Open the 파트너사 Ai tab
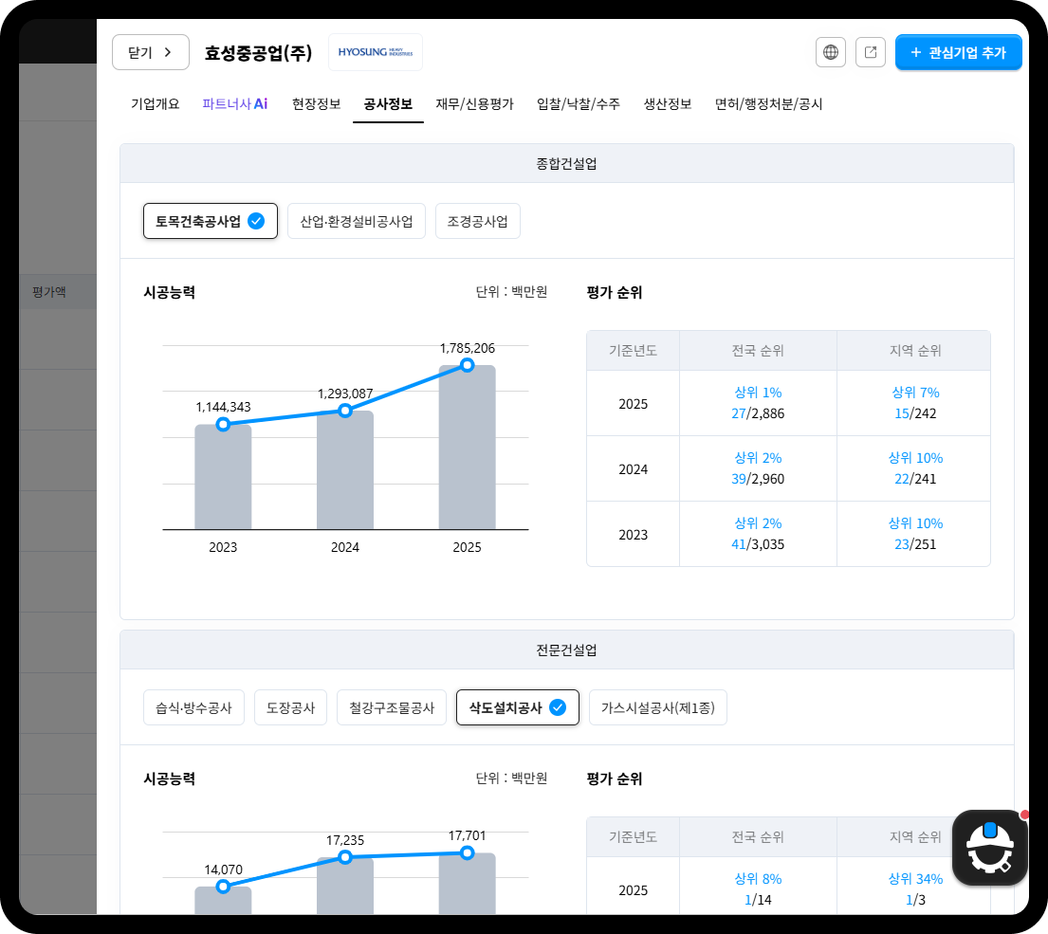 (234, 104)
